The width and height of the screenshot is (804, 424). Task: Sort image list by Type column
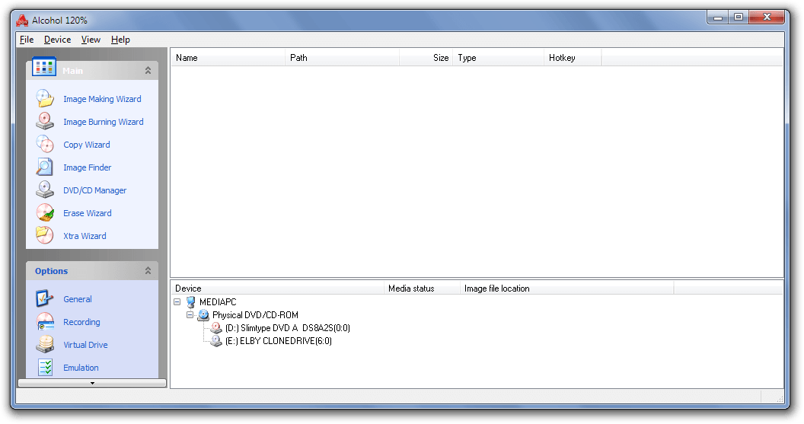point(498,58)
